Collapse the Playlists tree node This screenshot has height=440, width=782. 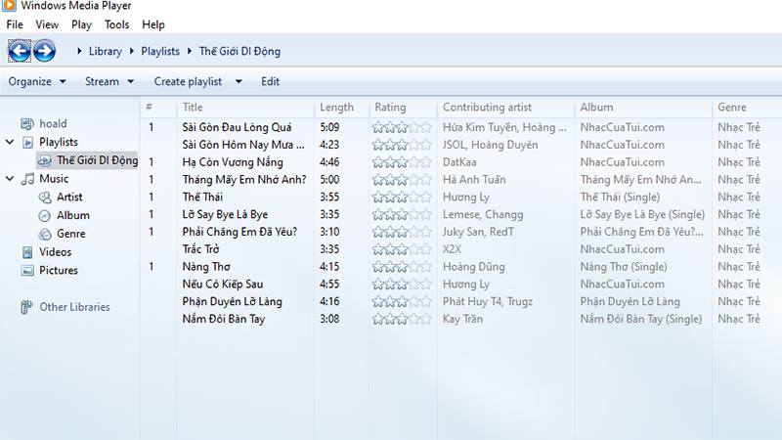tap(10, 142)
